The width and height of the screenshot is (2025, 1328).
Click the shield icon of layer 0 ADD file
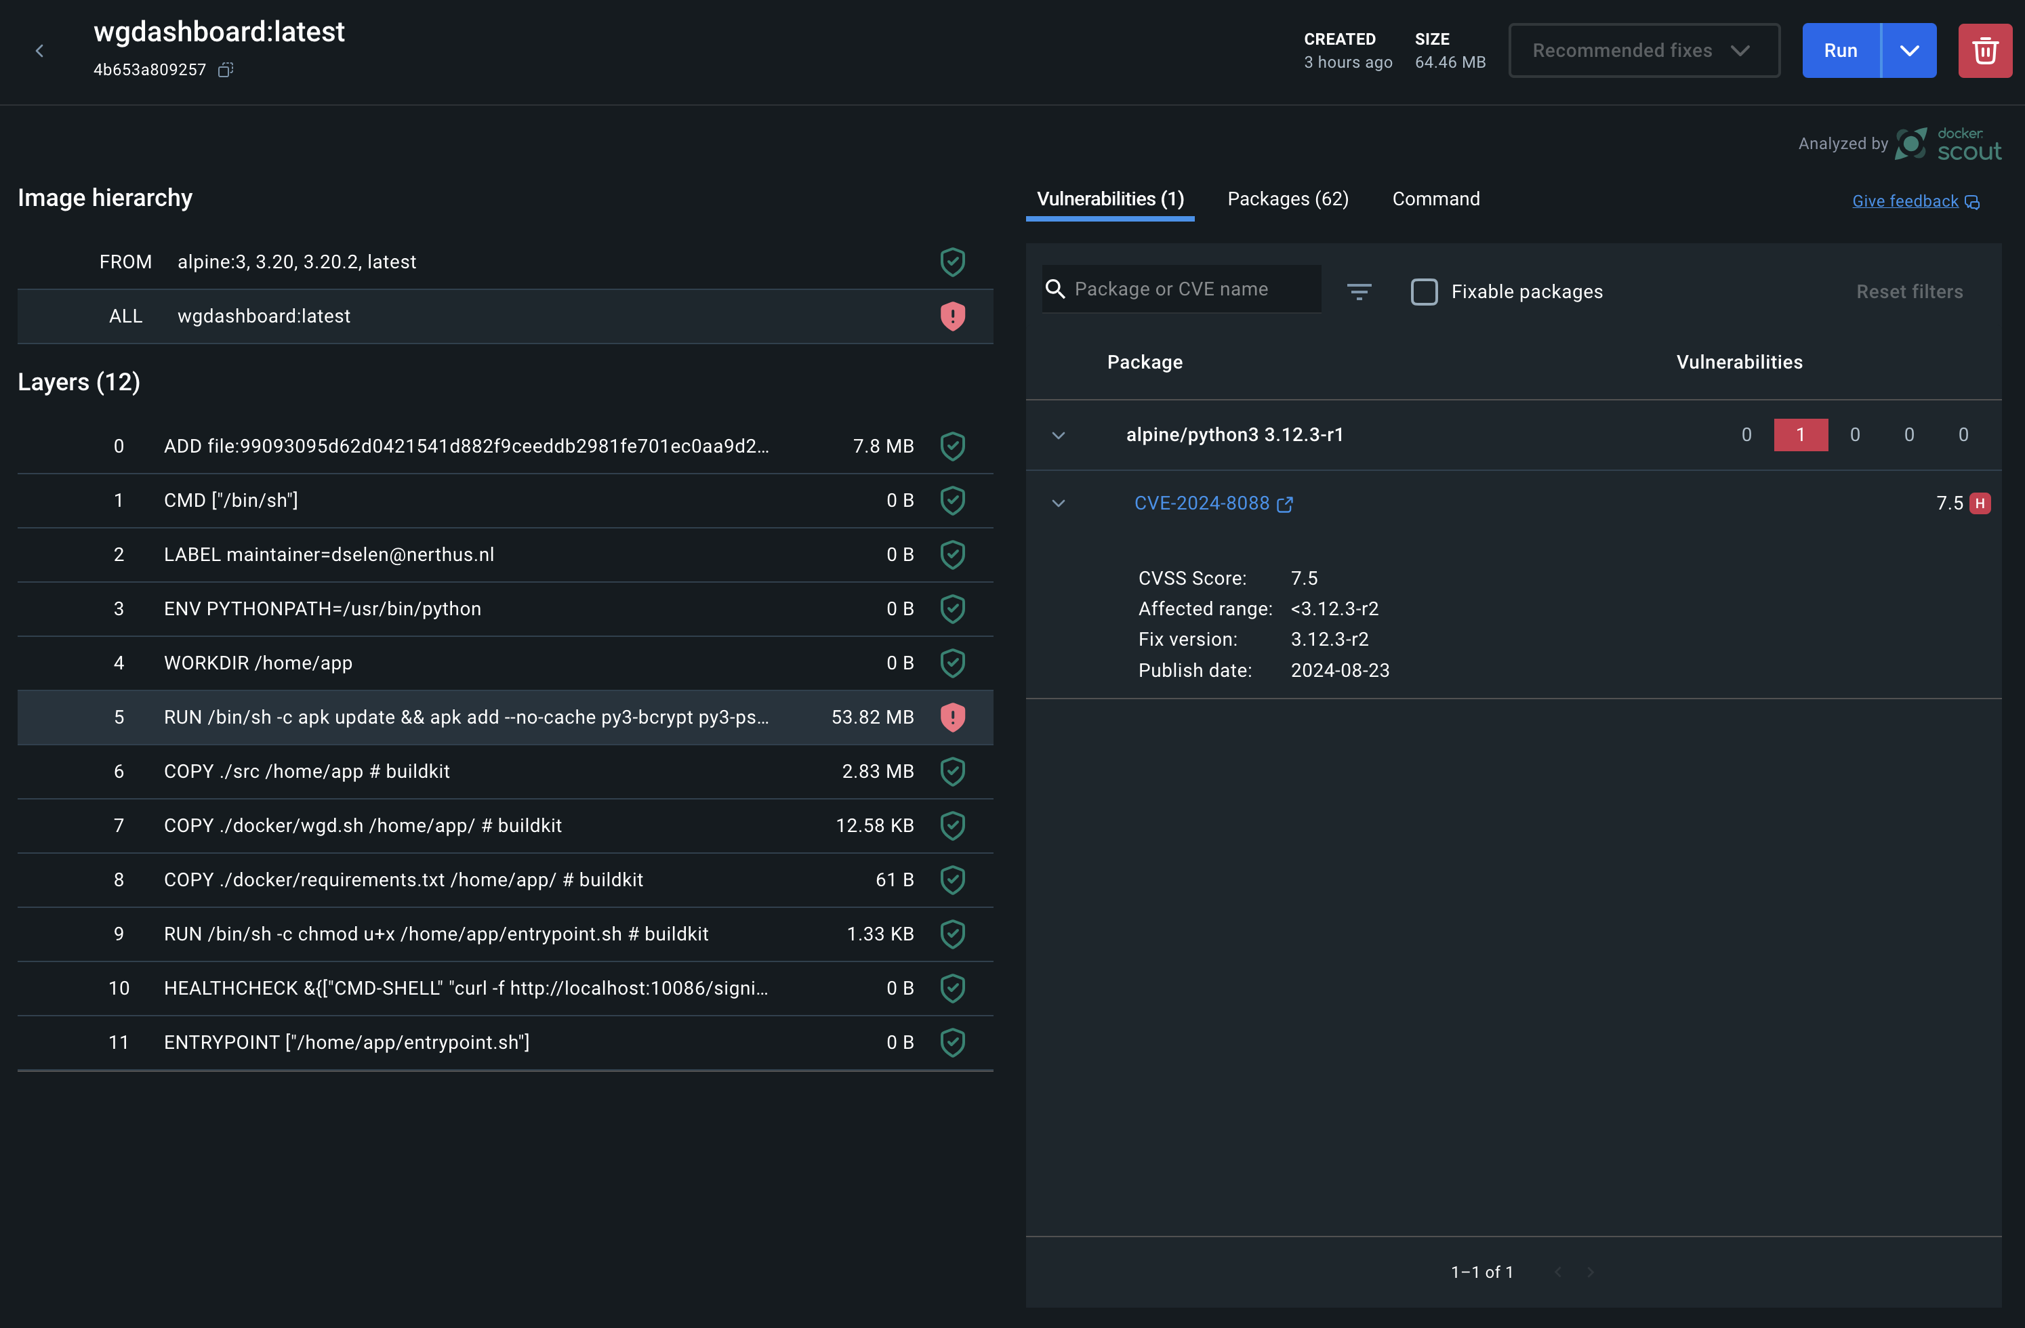click(x=952, y=447)
